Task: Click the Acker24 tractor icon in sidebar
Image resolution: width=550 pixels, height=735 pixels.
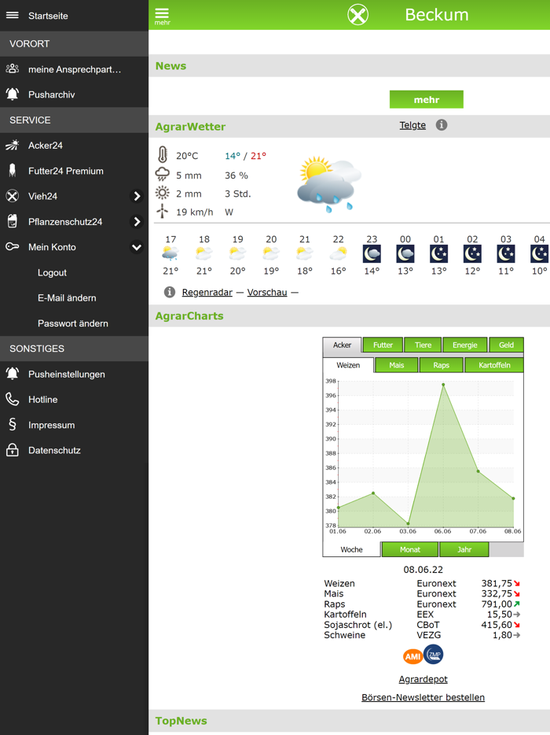Action: click(13, 146)
